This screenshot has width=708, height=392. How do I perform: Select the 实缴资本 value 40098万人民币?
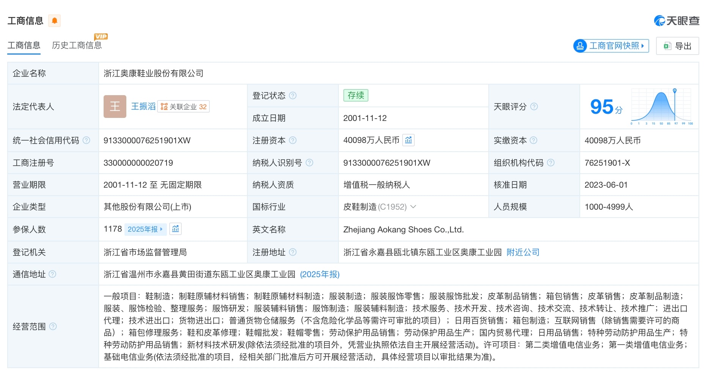pyautogui.click(x=612, y=140)
